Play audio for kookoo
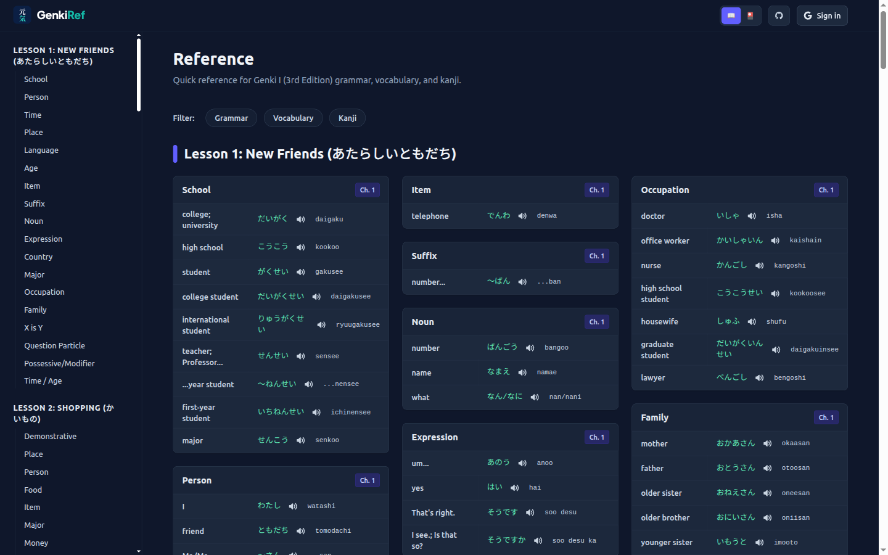The height and width of the screenshot is (555, 888). point(301,247)
